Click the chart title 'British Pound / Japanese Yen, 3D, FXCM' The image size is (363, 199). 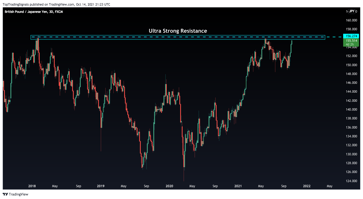click(34, 12)
